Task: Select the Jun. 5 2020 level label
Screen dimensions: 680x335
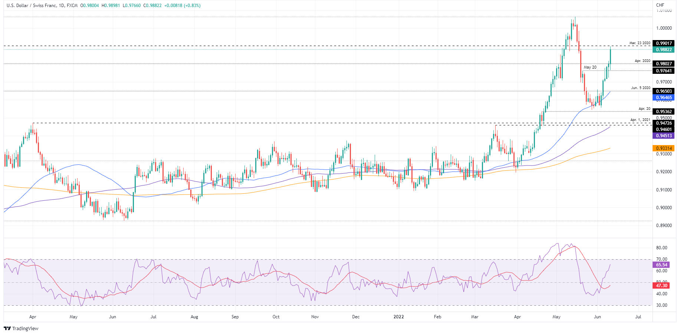Action: tap(641, 88)
